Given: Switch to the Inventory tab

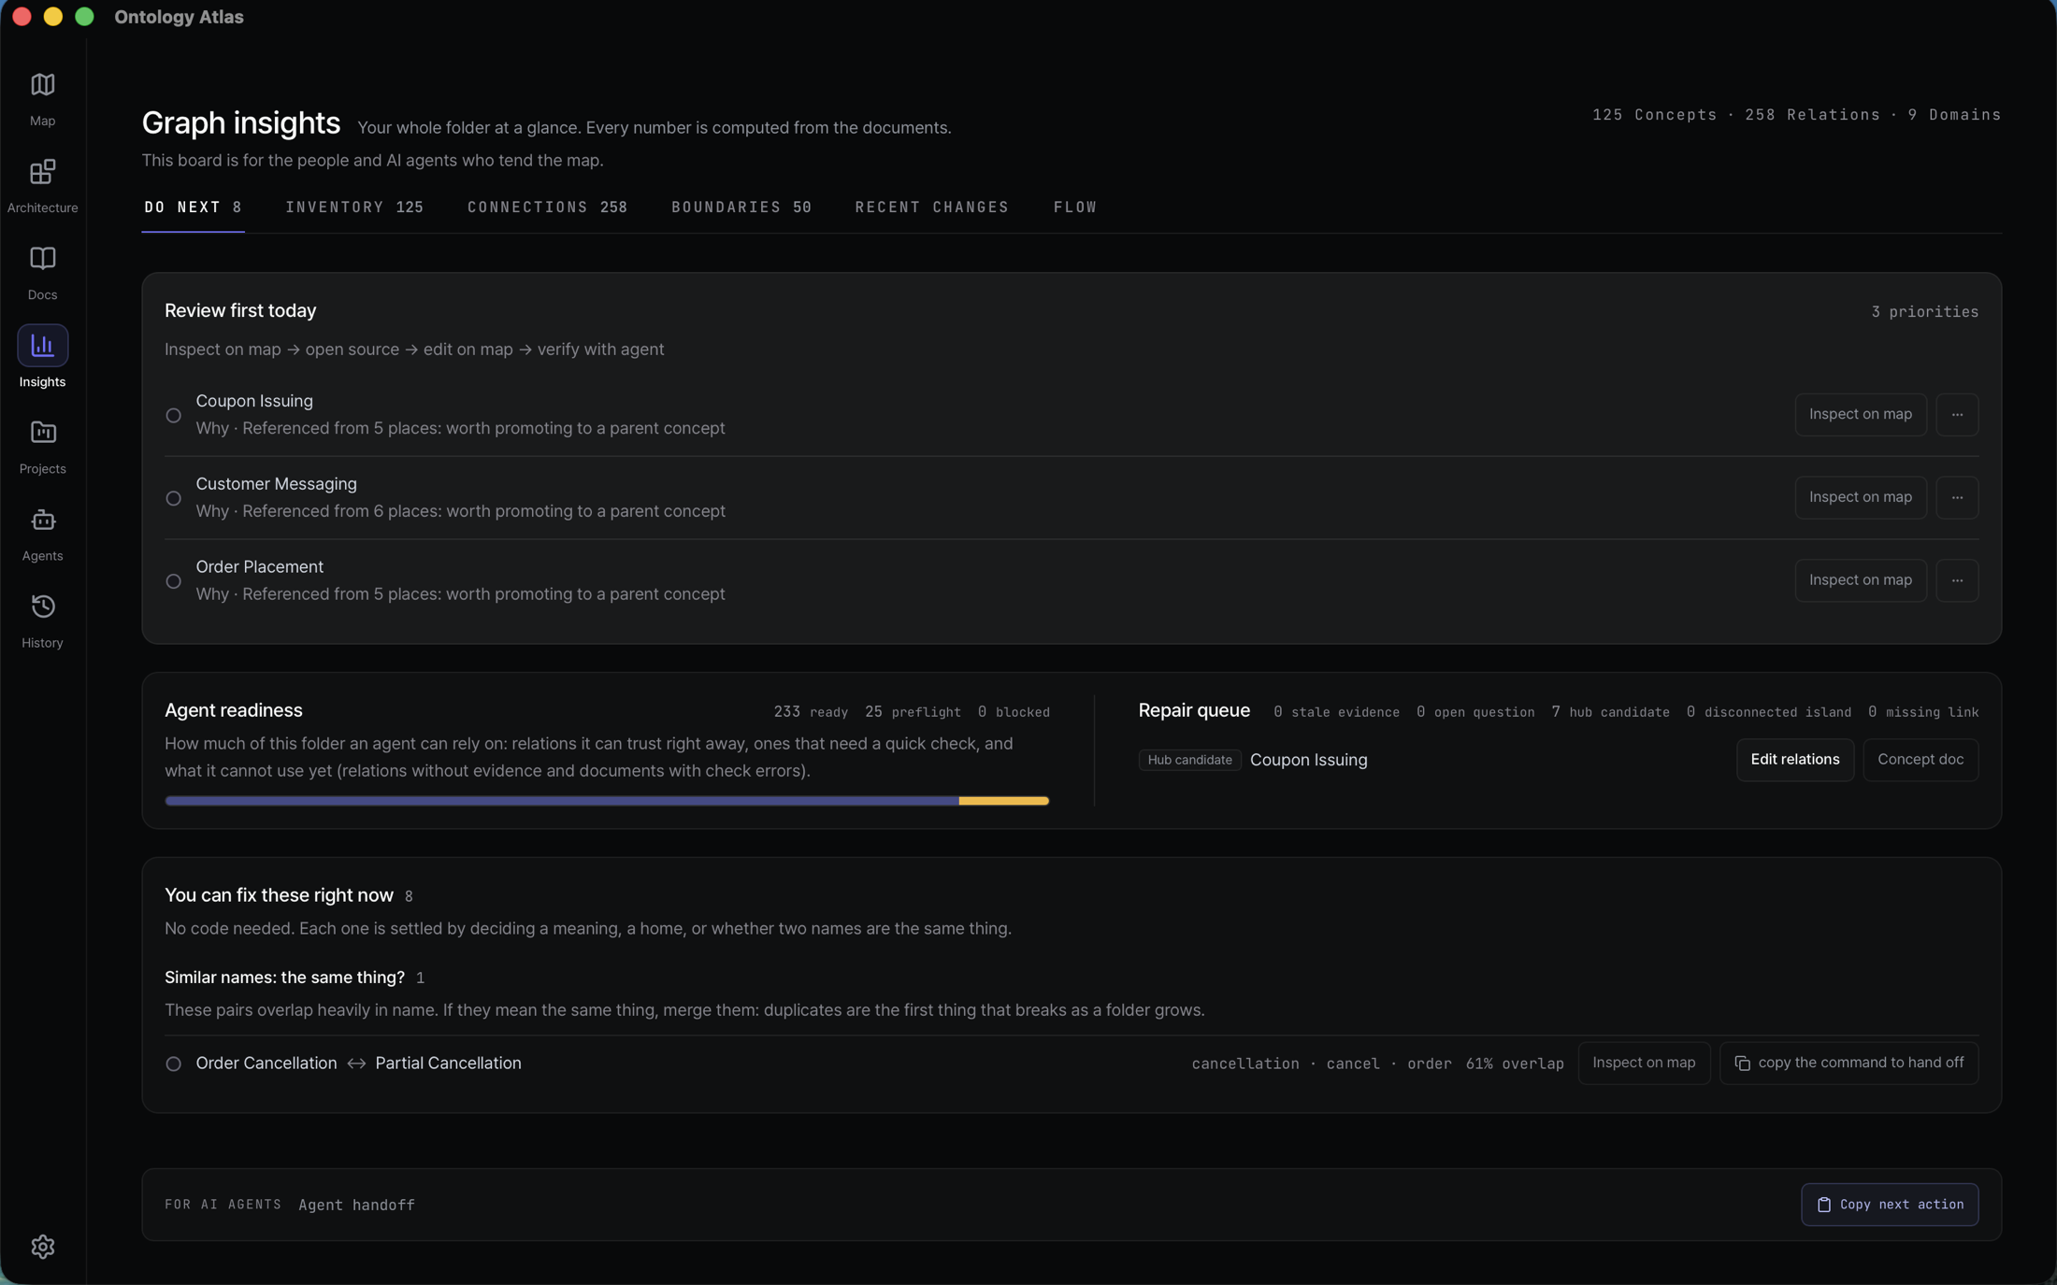Looking at the screenshot, I should 354,207.
